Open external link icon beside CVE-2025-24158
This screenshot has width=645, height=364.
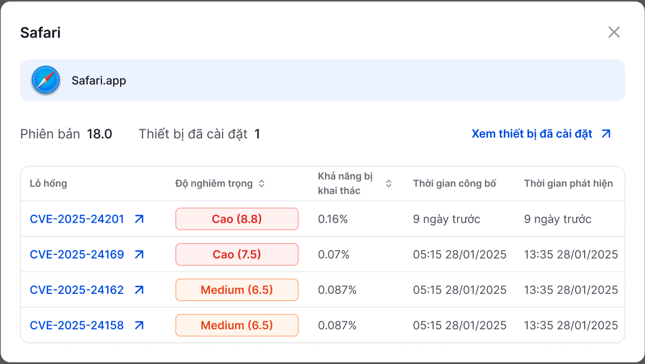[139, 325]
